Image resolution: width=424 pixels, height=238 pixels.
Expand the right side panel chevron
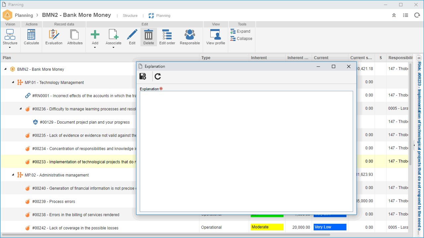click(419, 58)
